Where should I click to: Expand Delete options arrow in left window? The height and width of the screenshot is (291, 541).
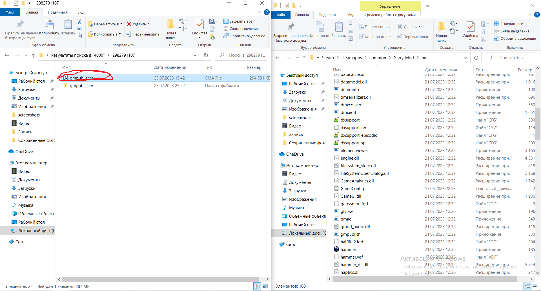[x=148, y=24]
